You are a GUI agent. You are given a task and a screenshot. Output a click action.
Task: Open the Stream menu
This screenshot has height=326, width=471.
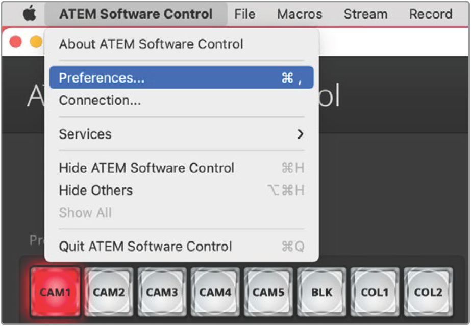[365, 14]
